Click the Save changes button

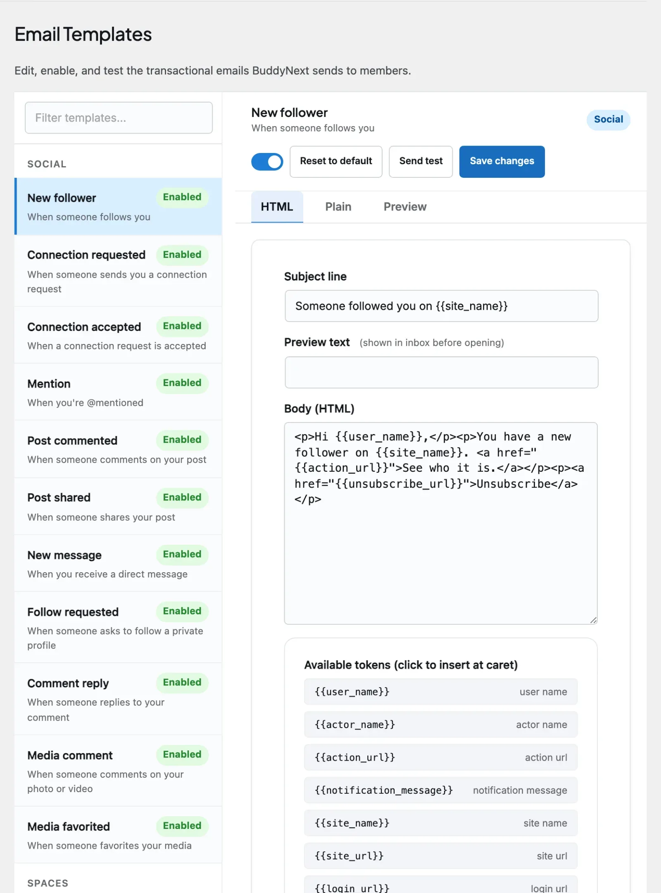pyautogui.click(x=502, y=162)
